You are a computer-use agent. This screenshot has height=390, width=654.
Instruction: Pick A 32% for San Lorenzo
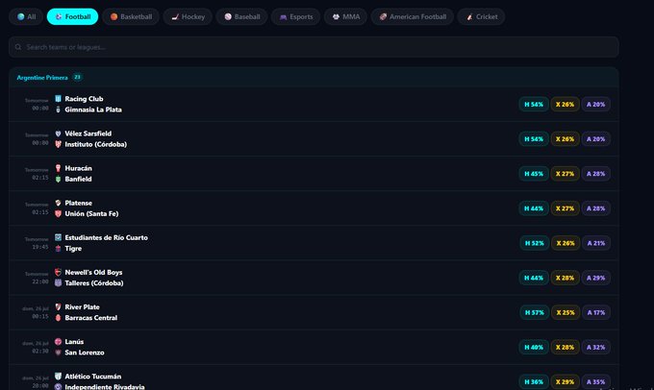[x=596, y=347]
